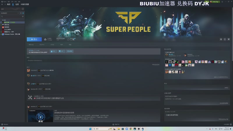This screenshot has height=131, width=233.
Task: Toggle the ready-to-play blue circle filter
Action: tap(23, 13)
